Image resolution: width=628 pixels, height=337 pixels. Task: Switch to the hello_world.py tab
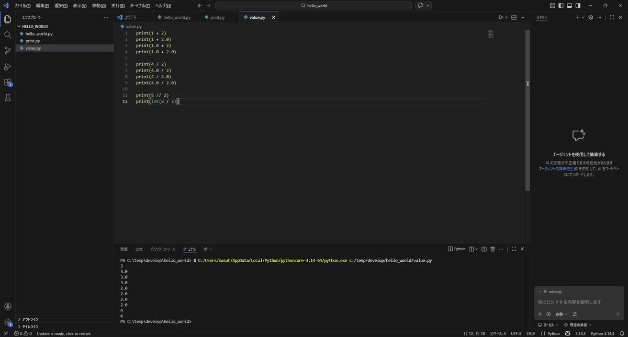tap(177, 17)
